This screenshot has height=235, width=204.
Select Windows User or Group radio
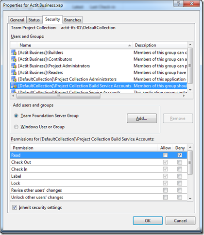[16, 127]
